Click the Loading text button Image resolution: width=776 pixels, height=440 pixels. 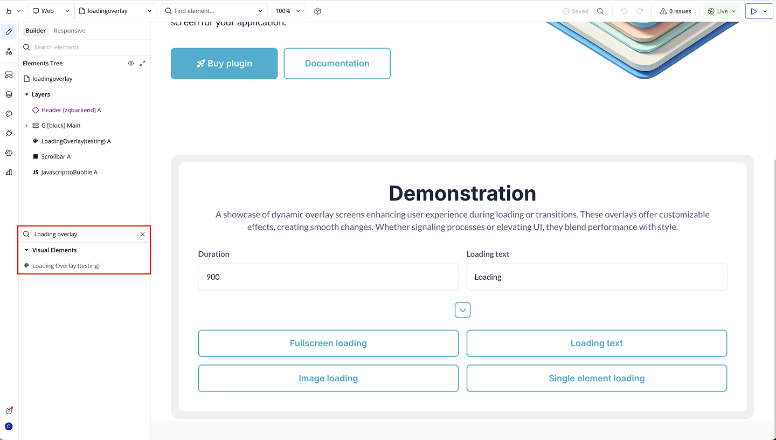[597, 343]
